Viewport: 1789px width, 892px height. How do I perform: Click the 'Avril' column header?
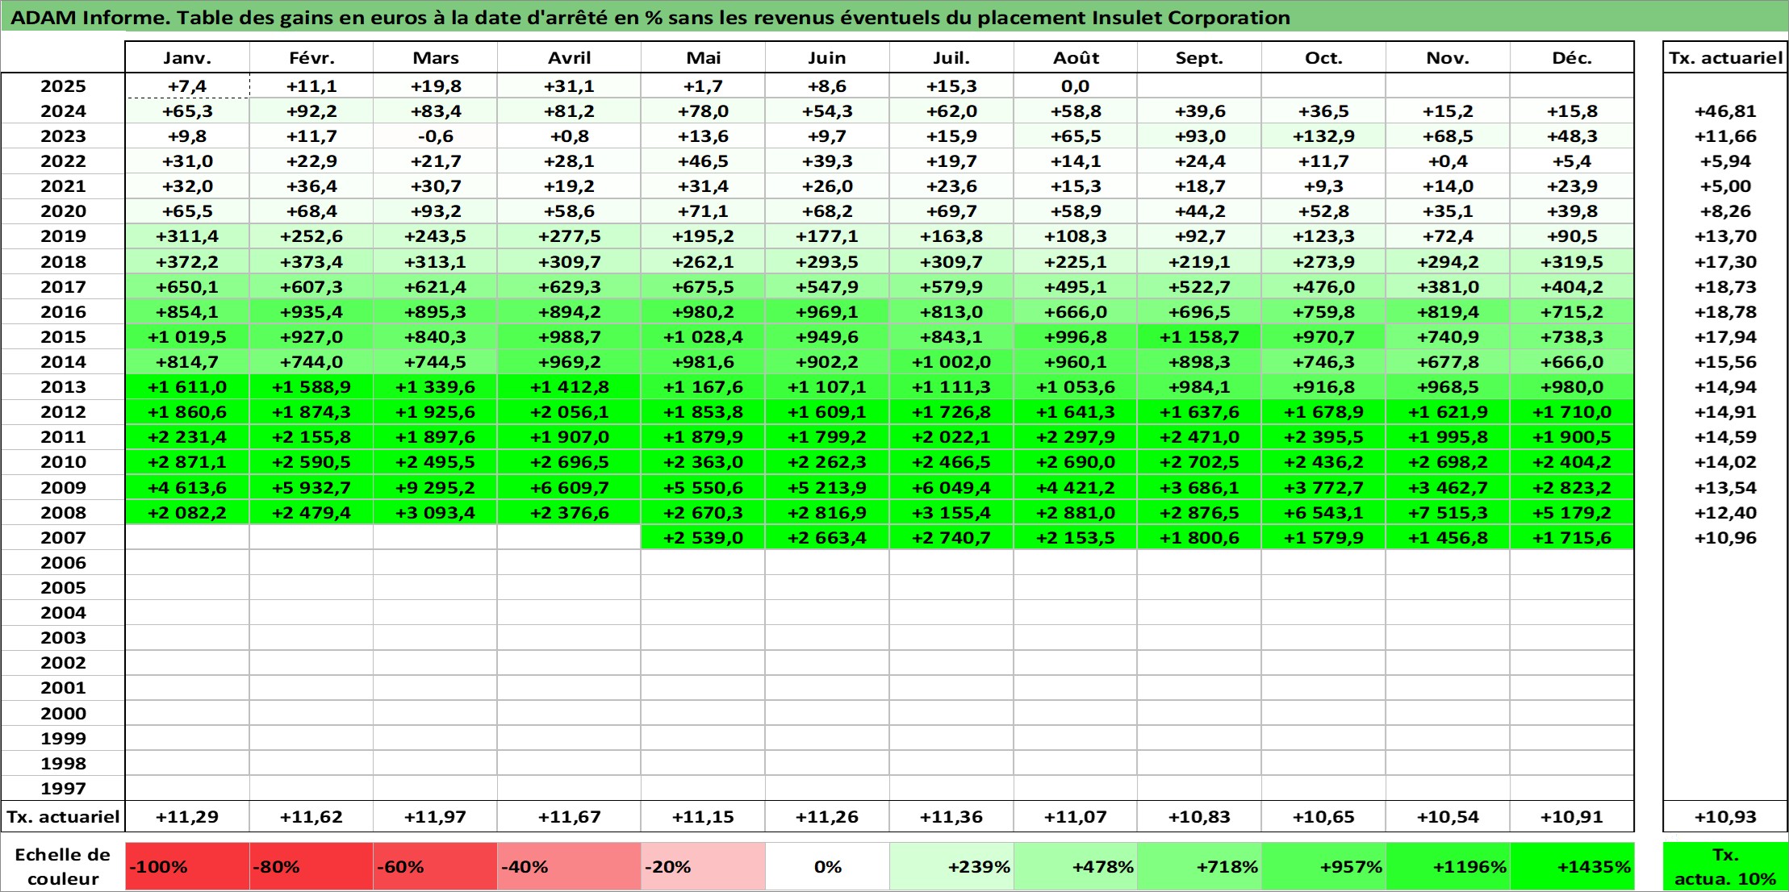pos(569,58)
